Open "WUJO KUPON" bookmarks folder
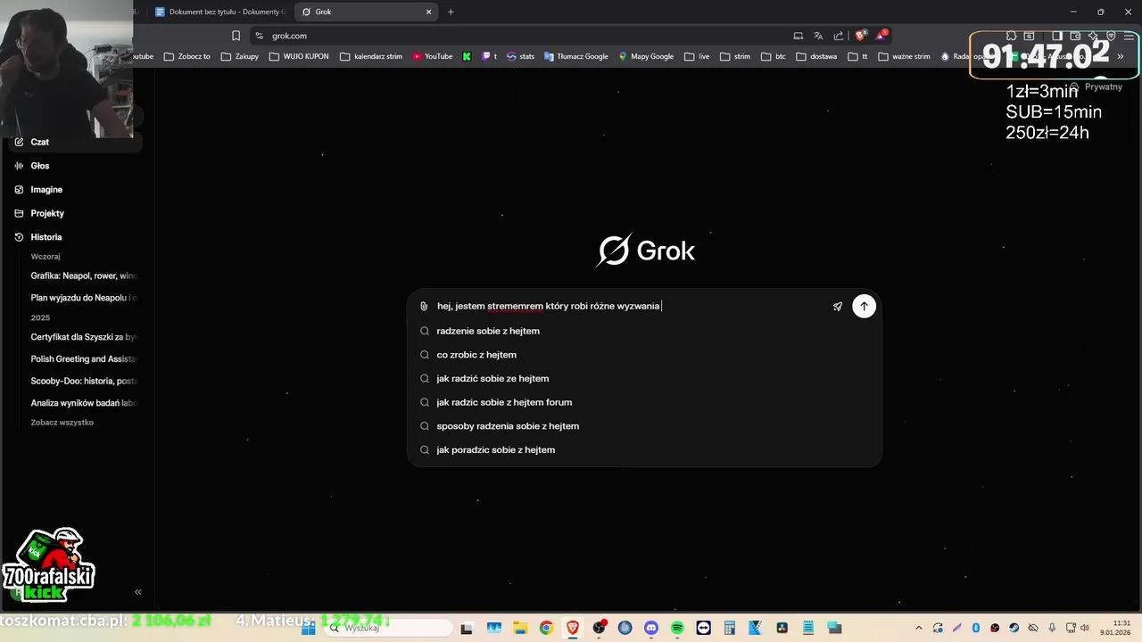 [299, 56]
